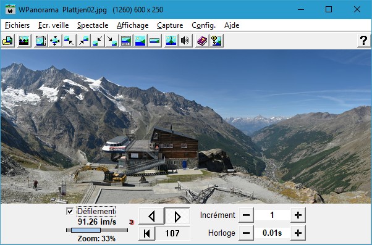This screenshot has height=245, width=372.
Task: Click the Plattjen panorama image
Action: [186, 127]
